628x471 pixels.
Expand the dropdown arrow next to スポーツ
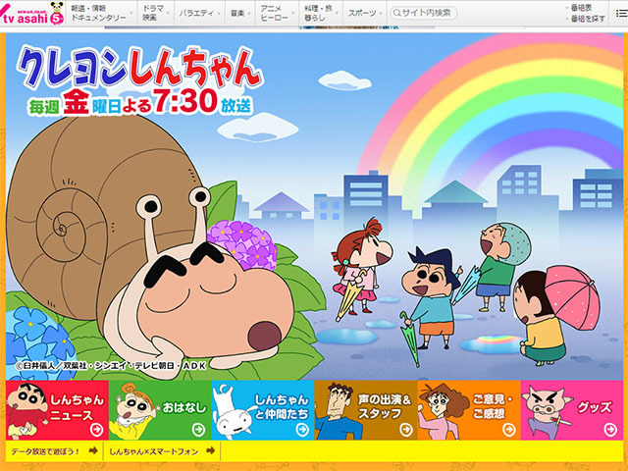tap(381, 14)
